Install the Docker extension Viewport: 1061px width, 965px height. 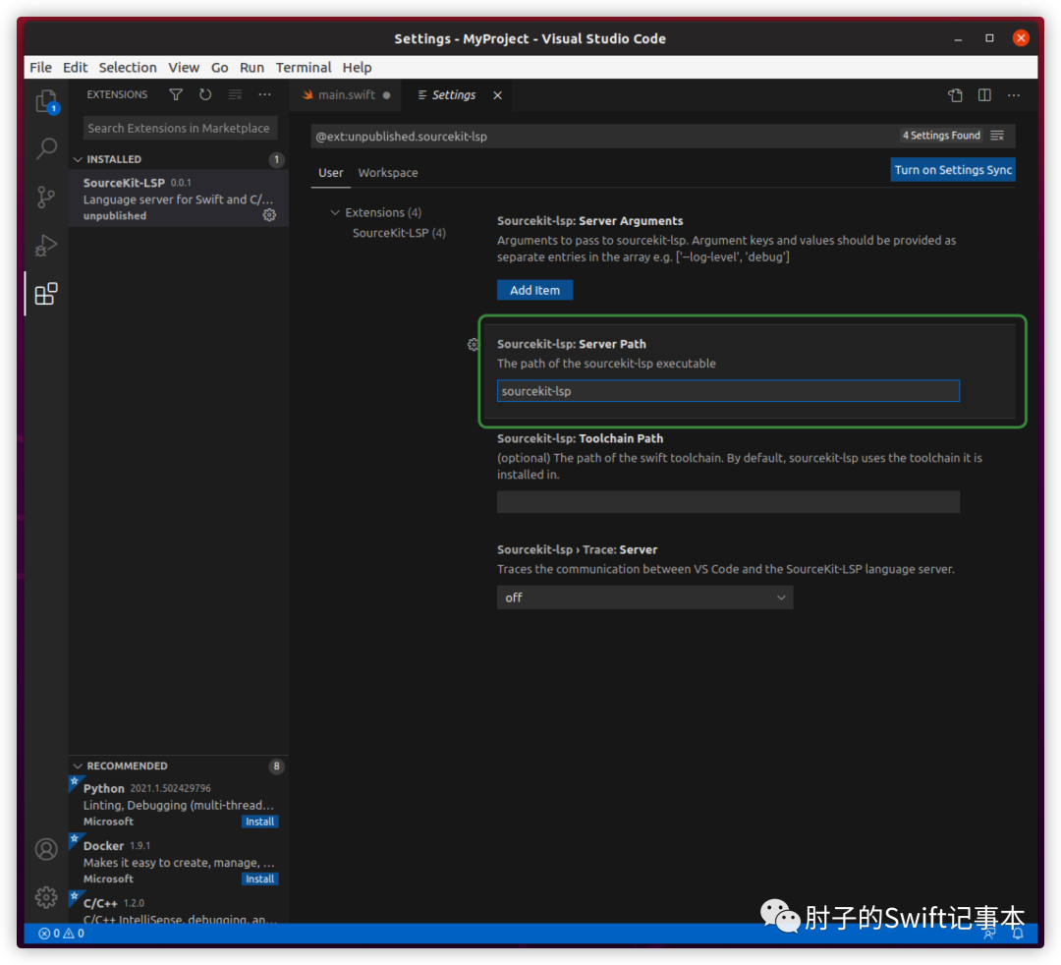point(259,880)
